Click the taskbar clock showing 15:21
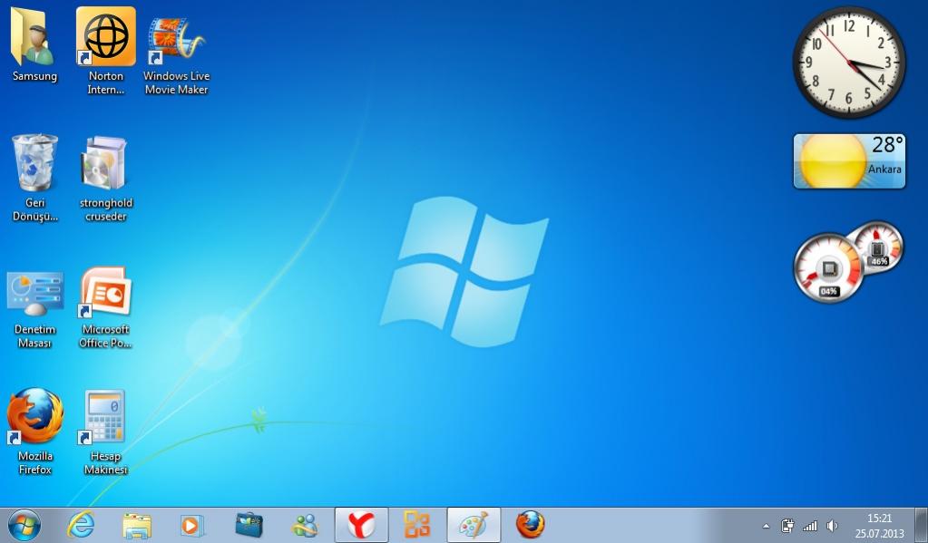The height and width of the screenshot is (543, 928). coord(879,525)
